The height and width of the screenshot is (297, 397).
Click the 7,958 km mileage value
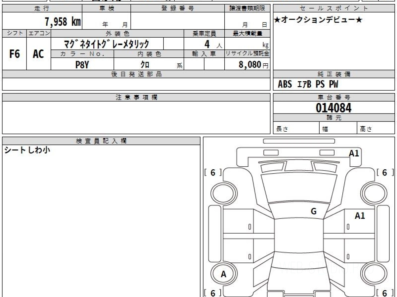[63, 22]
